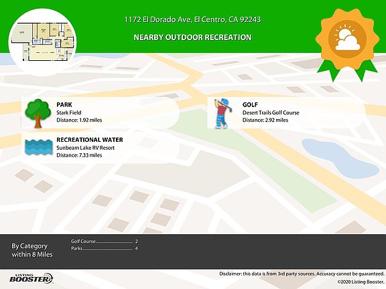This screenshot has height=289, width=386.
Task: Select the RECREATIONAL WATER title
Action: (90, 140)
